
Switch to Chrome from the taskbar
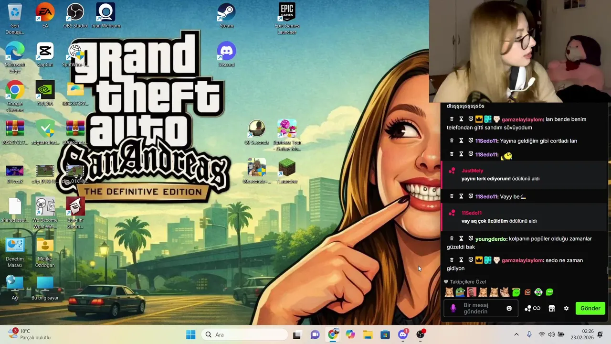click(333, 334)
